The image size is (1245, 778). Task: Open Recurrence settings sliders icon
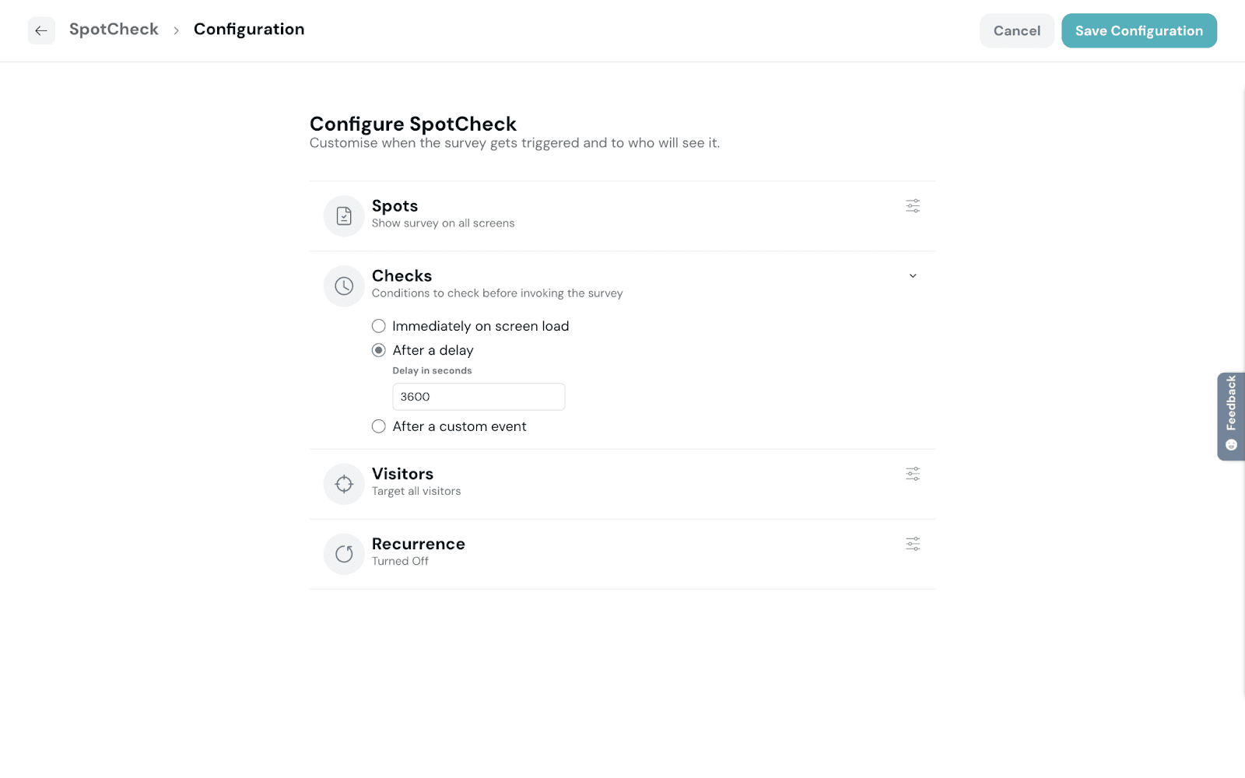point(913,544)
